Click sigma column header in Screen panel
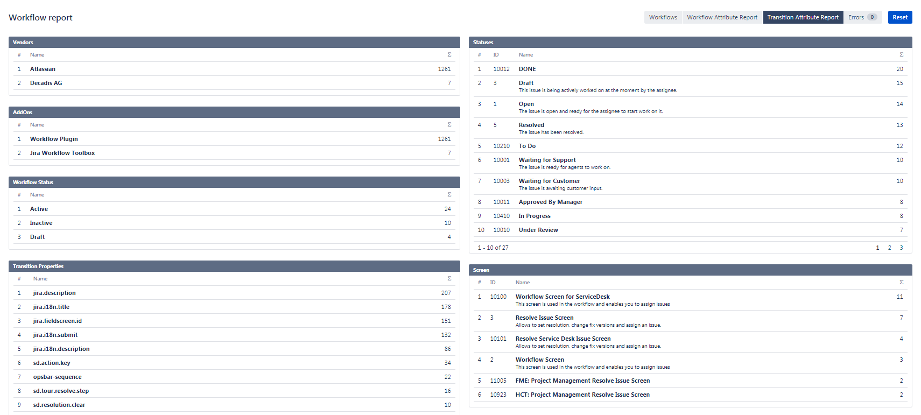 point(902,283)
